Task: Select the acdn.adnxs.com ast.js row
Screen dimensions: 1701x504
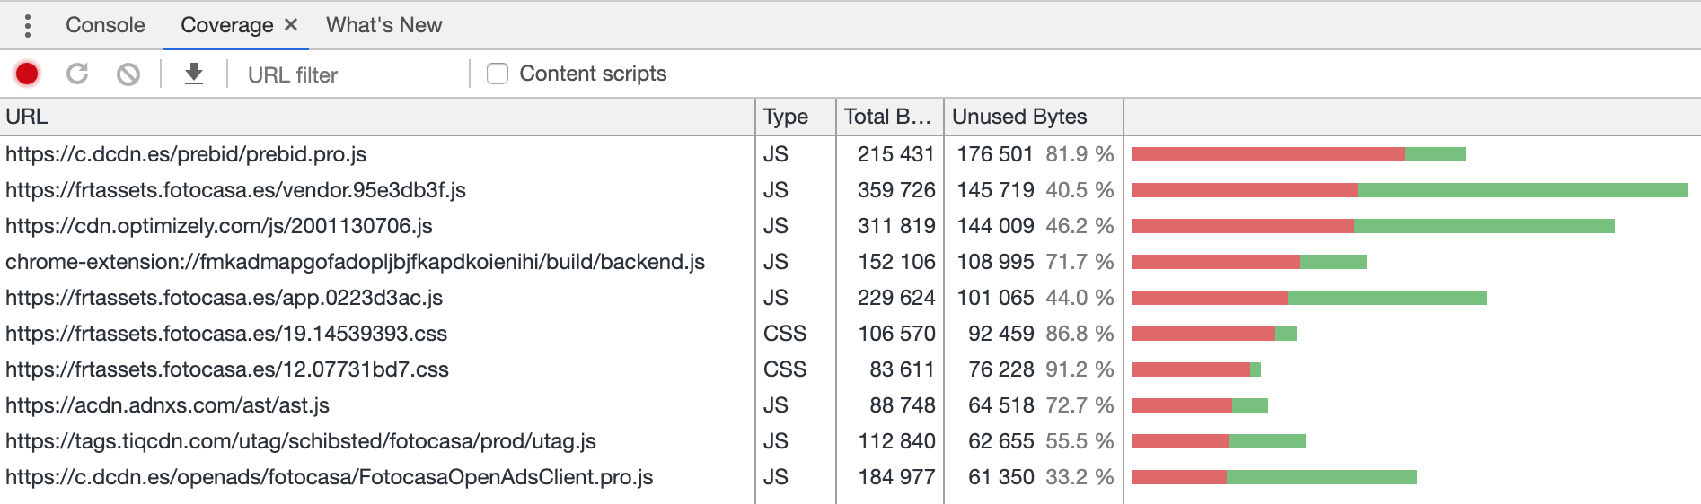Action: 167,405
